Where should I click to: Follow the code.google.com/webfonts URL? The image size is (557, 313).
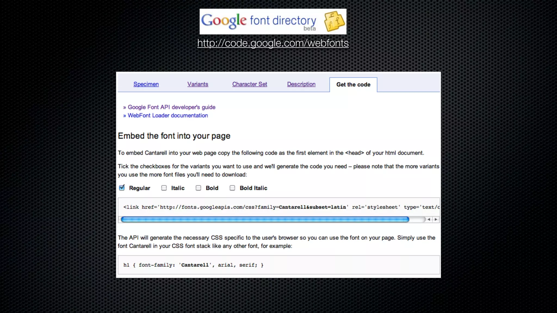pyautogui.click(x=273, y=43)
